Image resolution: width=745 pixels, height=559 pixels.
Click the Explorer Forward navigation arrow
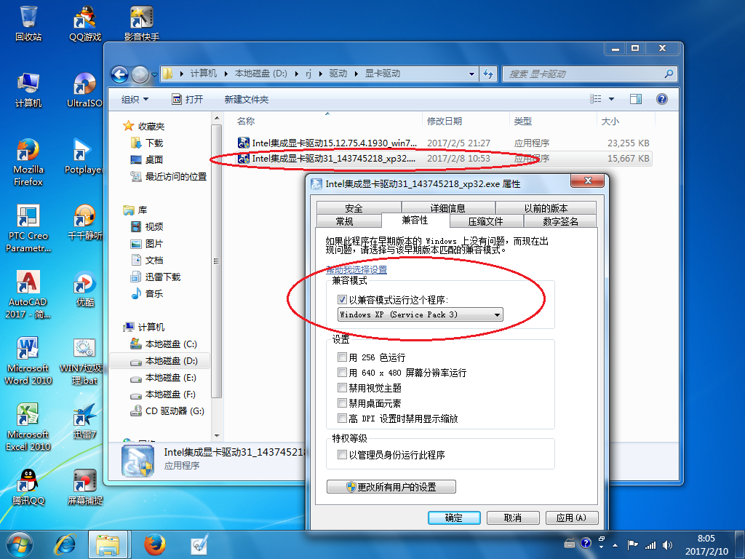coord(140,74)
